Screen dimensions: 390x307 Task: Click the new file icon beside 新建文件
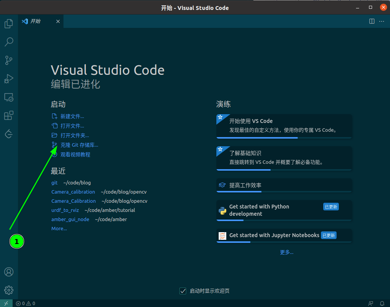[x=54, y=116]
